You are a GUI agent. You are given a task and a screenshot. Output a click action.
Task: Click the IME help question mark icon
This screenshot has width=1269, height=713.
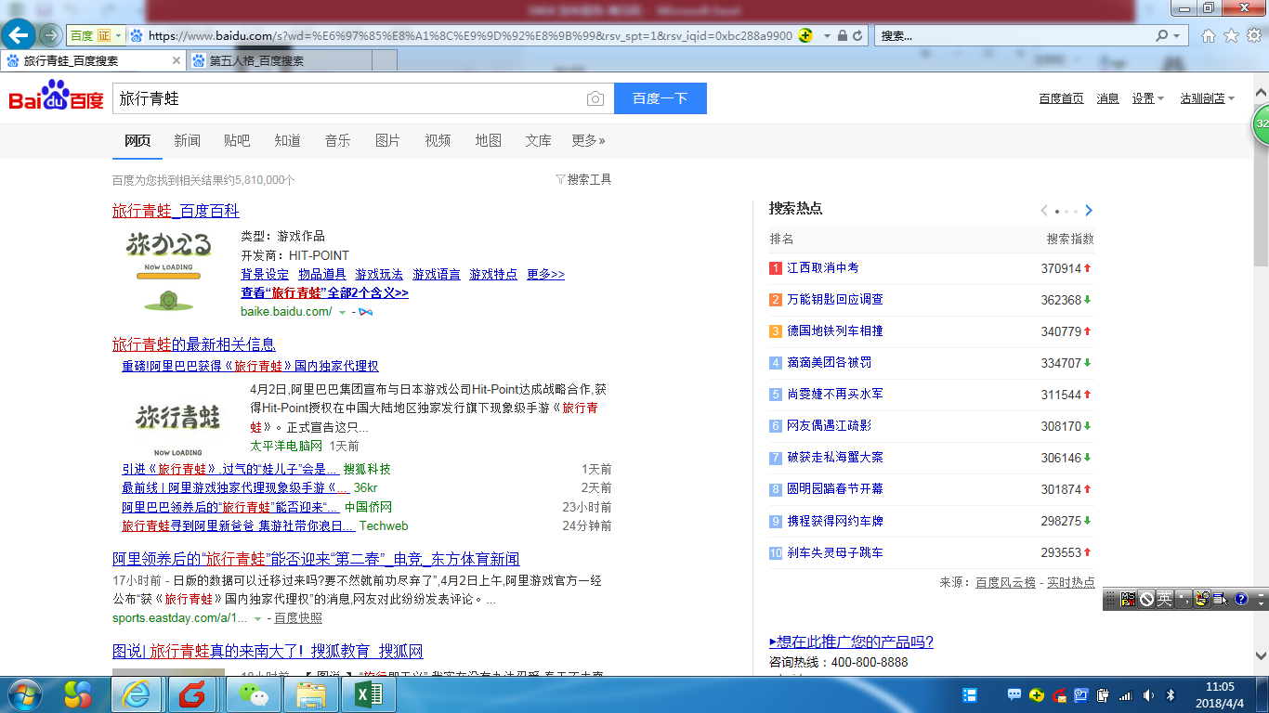[x=1240, y=600]
